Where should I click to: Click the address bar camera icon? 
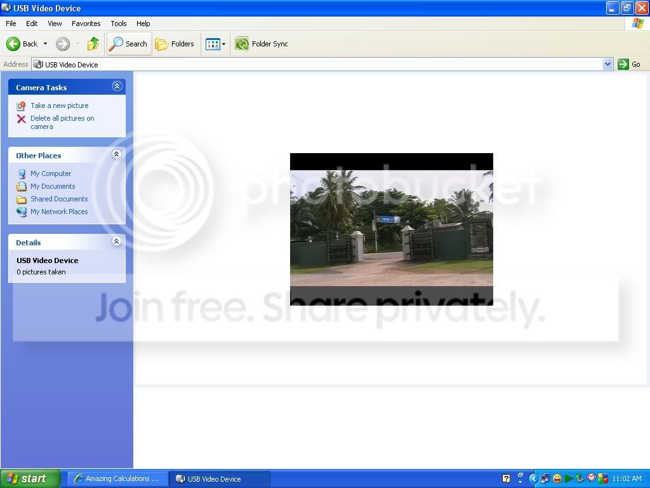37,64
